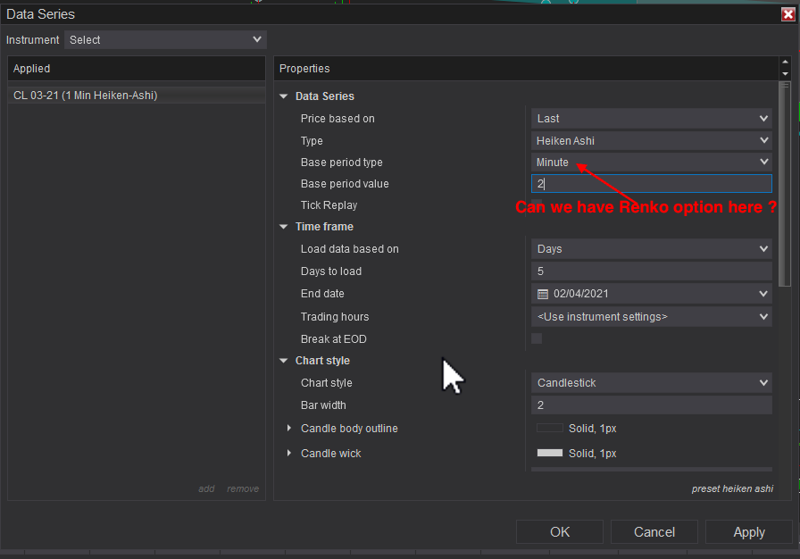Click the Base period type label

(x=342, y=163)
